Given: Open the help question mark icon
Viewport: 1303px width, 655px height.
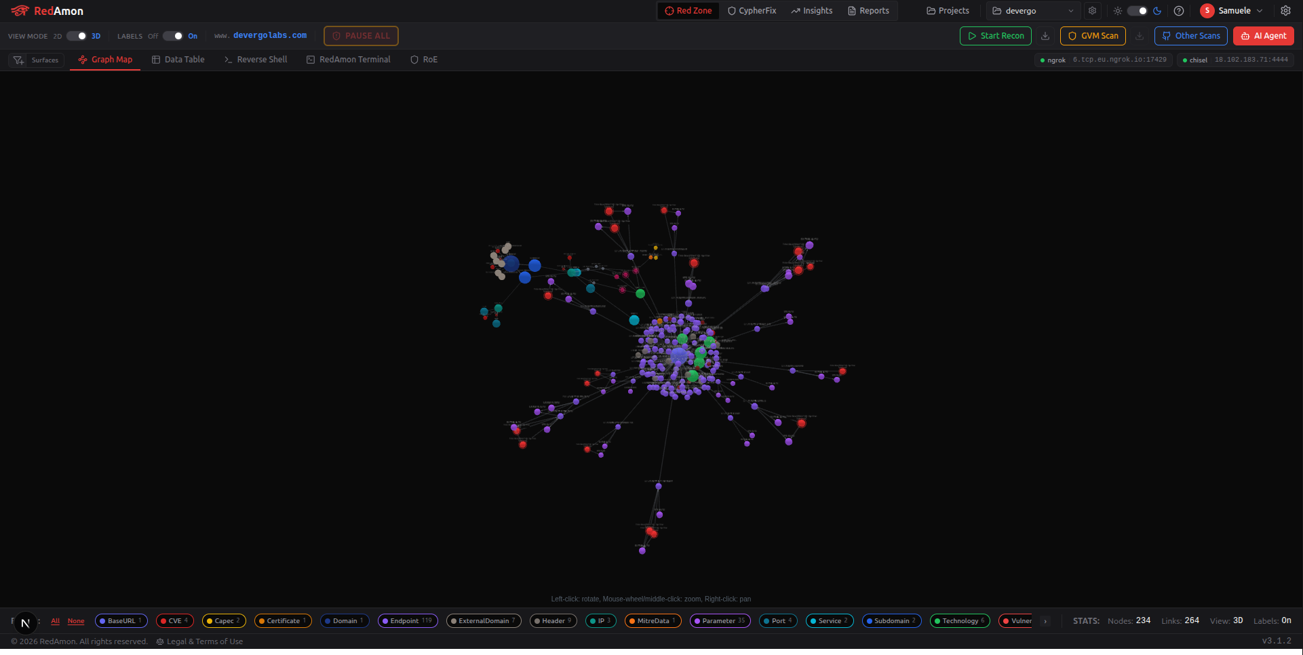Looking at the screenshot, I should (x=1179, y=11).
